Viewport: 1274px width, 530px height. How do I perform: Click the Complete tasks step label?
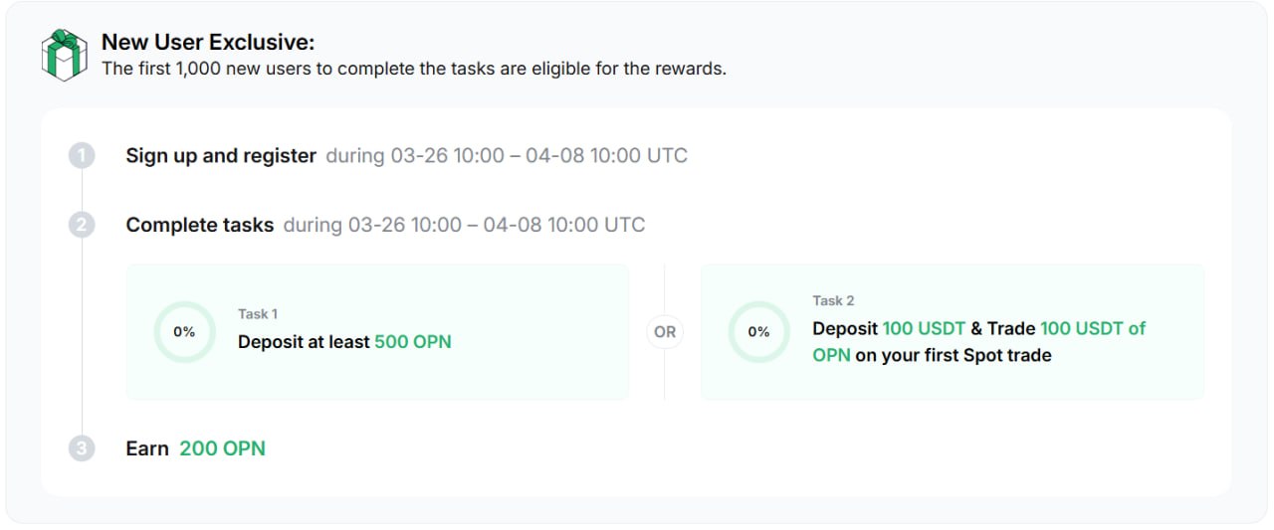click(199, 225)
